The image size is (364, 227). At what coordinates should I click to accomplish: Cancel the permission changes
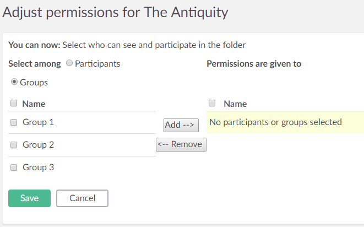82,198
